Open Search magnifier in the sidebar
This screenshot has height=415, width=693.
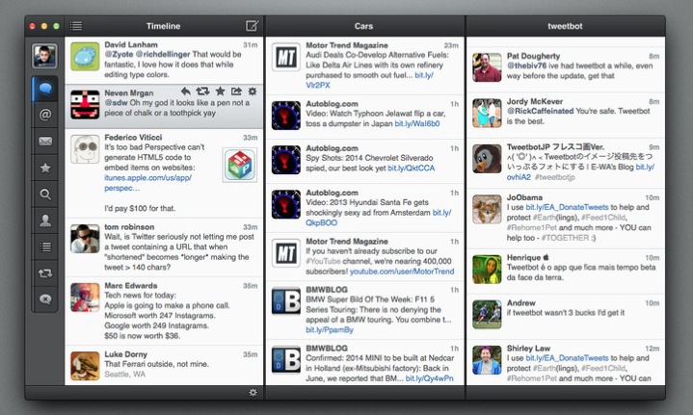tap(44, 194)
